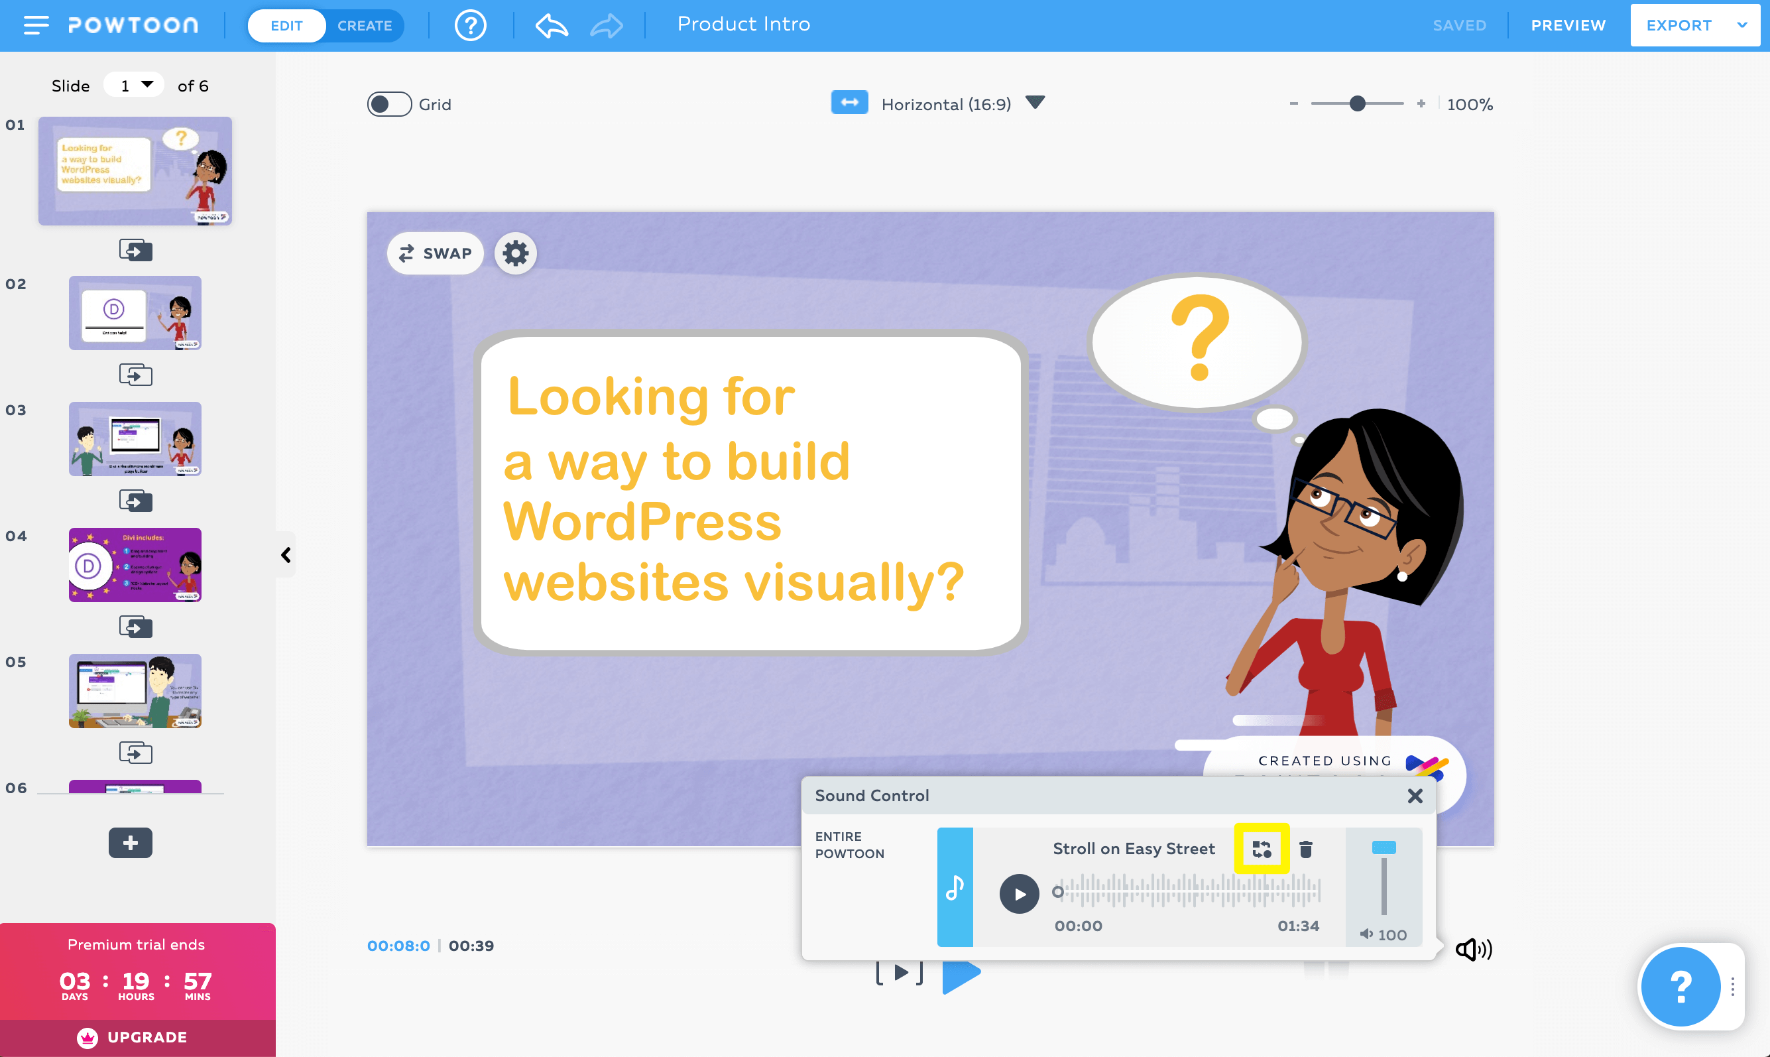This screenshot has width=1770, height=1057.
Task: Select slide 04 thumbnail
Action: [135, 565]
